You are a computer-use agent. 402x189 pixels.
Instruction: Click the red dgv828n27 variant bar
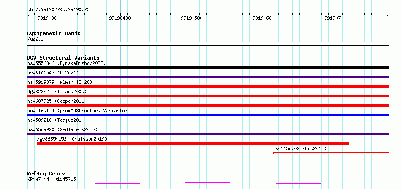click(208, 96)
